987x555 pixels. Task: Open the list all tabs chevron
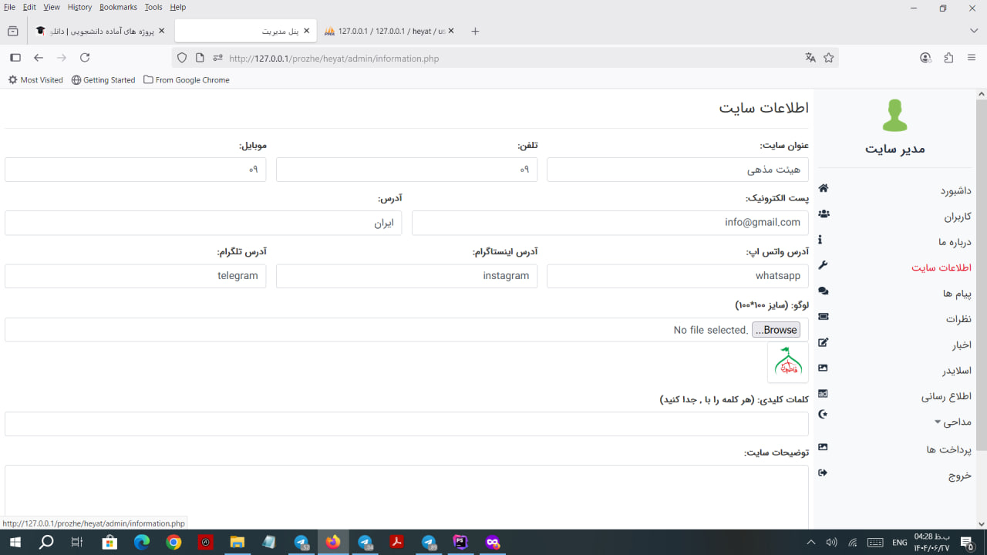click(974, 31)
